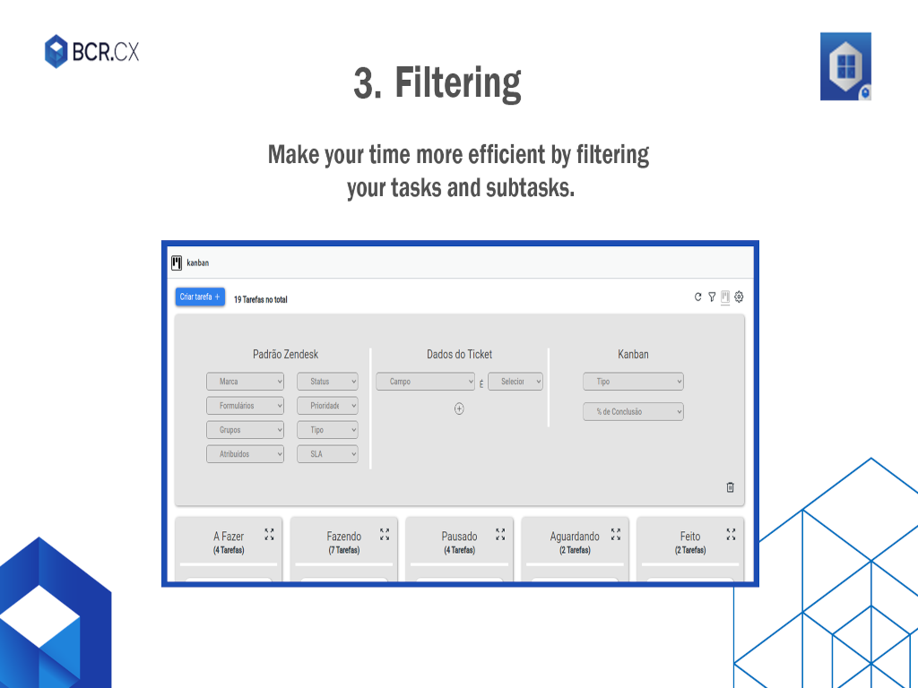The width and height of the screenshot is (918, 688).
Task: Open the Marca dropdown
Action: coord(245,382)
